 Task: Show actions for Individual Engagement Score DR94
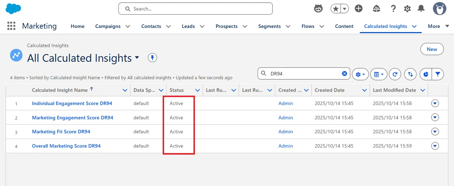click(435, 103)
